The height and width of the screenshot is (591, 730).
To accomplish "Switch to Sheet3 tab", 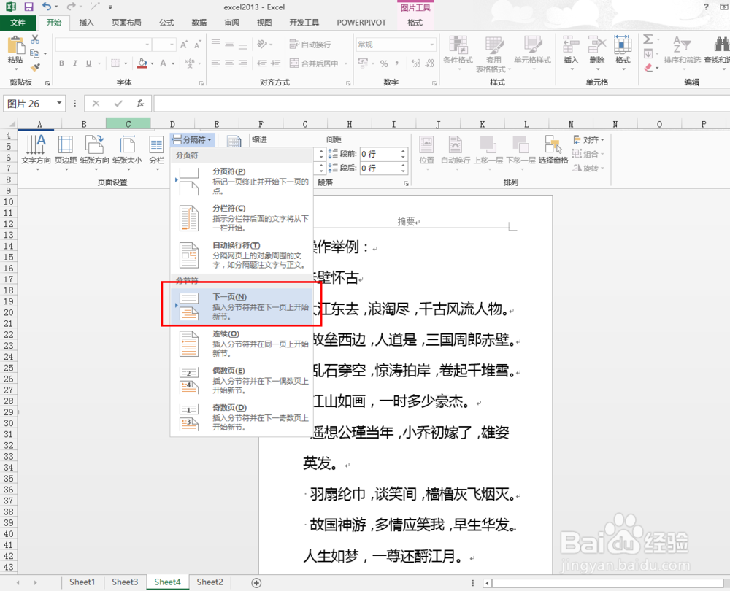I will [x=125, y=582].
